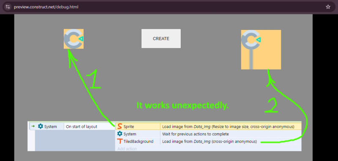338x161 pixels.
Task: Click the TiledBackground T icon
Action: pos(120,142)
